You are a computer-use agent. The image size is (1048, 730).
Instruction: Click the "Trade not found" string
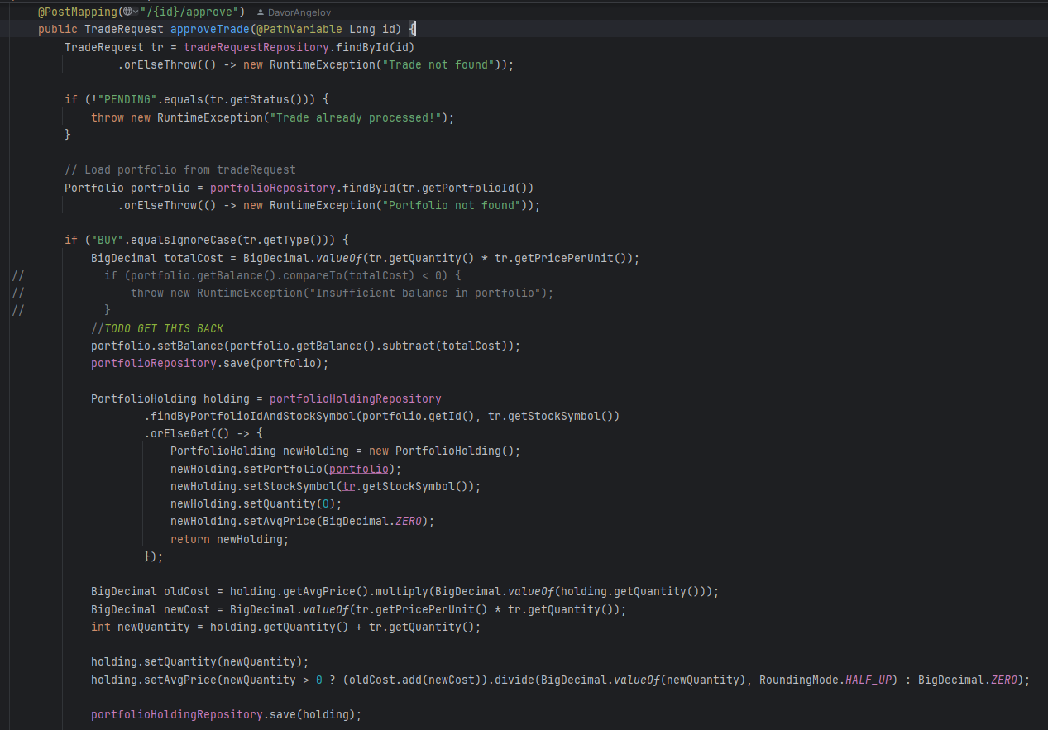tap(441, 64)
